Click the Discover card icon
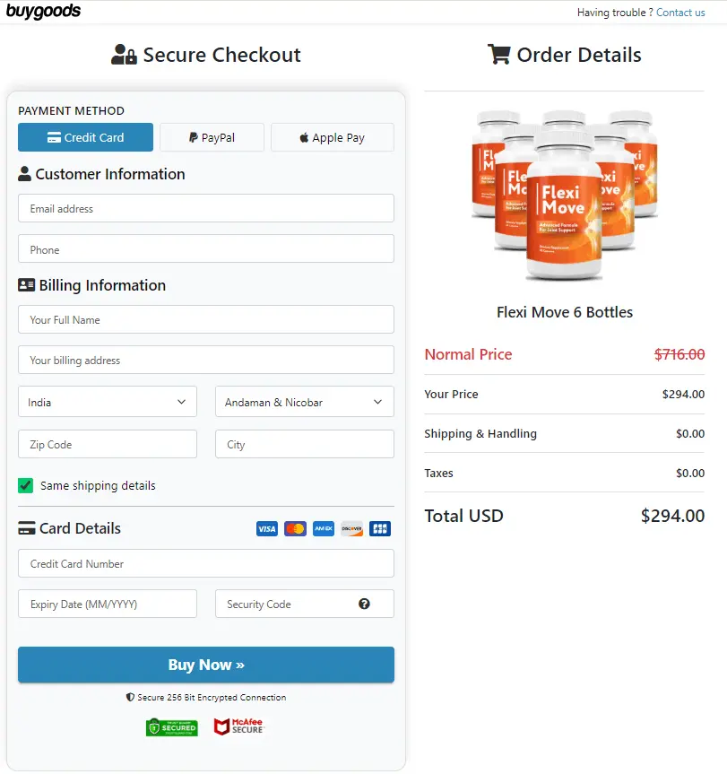Image resolution: width=727 pixels, height=774 pixels. point(351,529)
